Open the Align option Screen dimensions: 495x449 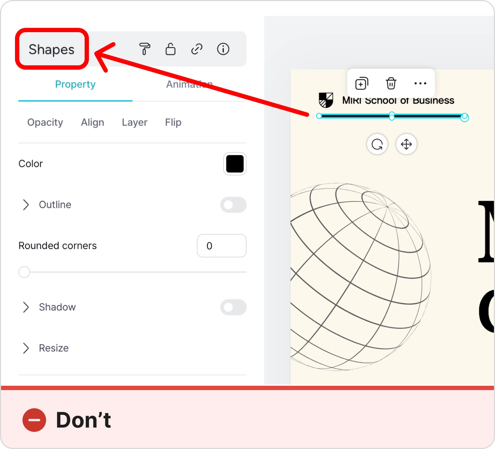[x=92, y=123]
